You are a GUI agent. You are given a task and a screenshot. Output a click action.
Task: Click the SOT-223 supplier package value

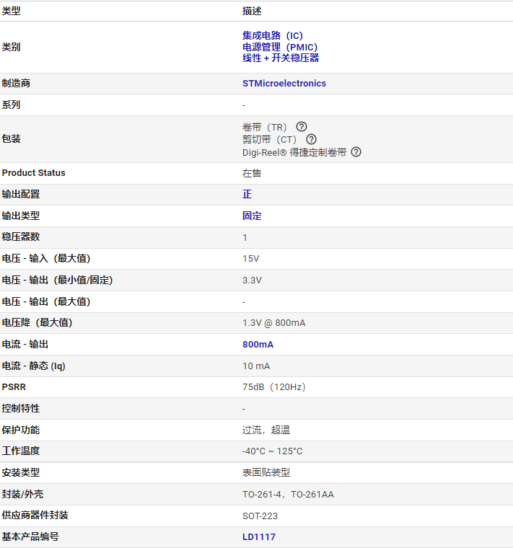coord(260,516)
